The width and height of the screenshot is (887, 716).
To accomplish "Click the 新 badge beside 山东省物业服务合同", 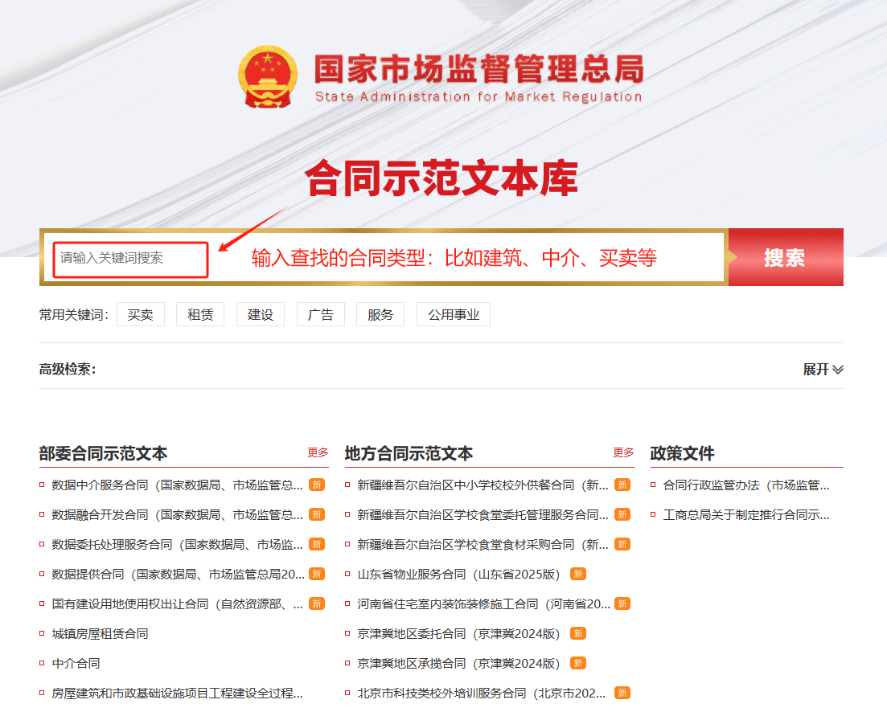I will tap(577, 574).
